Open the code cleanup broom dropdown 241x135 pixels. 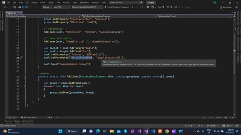pos(50,117)
